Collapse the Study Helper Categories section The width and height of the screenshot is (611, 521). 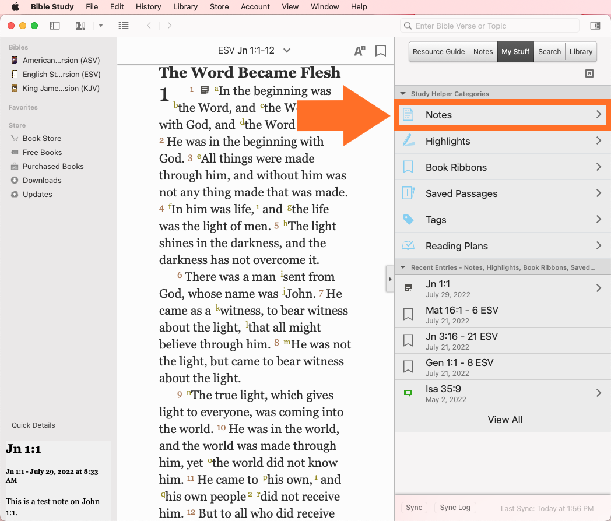tap(402, 94)
